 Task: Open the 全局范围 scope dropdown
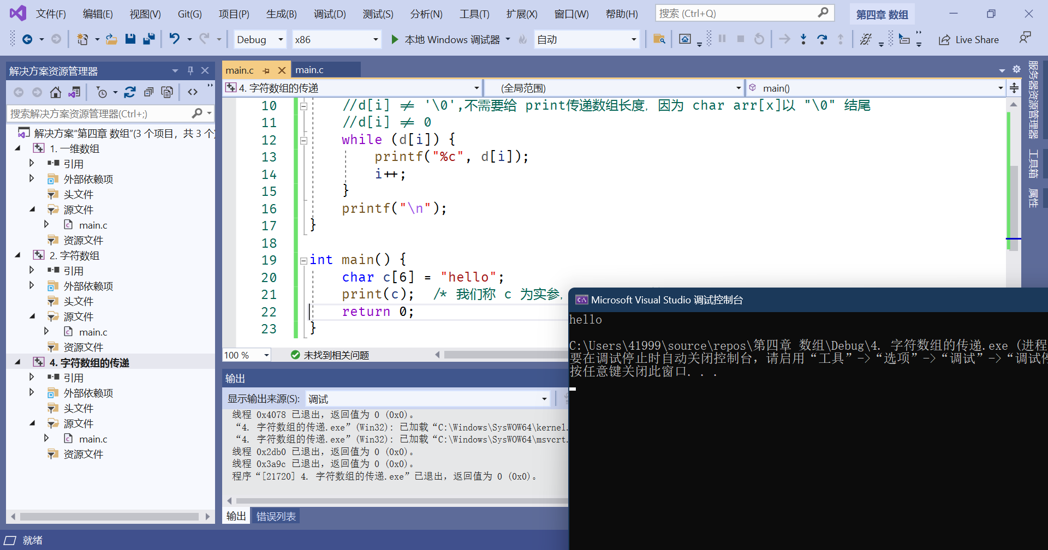(x=615, y=88)
